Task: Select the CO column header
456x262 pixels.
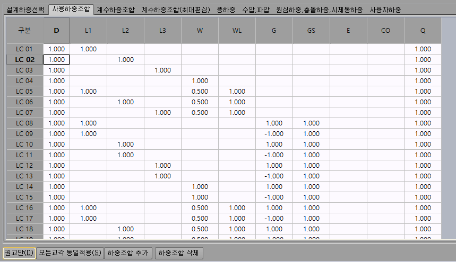Action: tap(385, 30)
